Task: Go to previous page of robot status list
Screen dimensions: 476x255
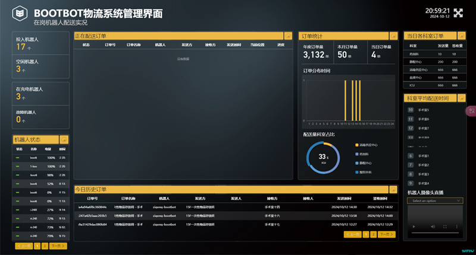Action: tap(24, 246)
